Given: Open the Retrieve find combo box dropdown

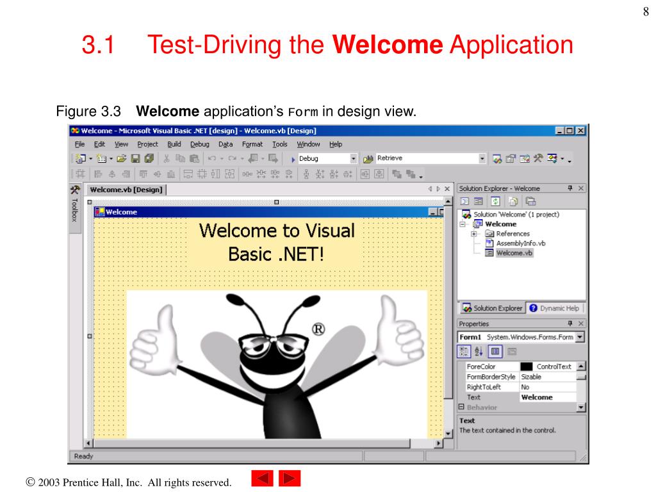Looking at the screenshot, I should (x=482, y=159).
